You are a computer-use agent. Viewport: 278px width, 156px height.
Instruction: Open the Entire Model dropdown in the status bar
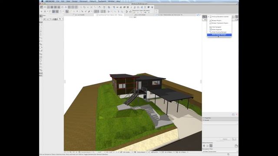click(141, 152)
